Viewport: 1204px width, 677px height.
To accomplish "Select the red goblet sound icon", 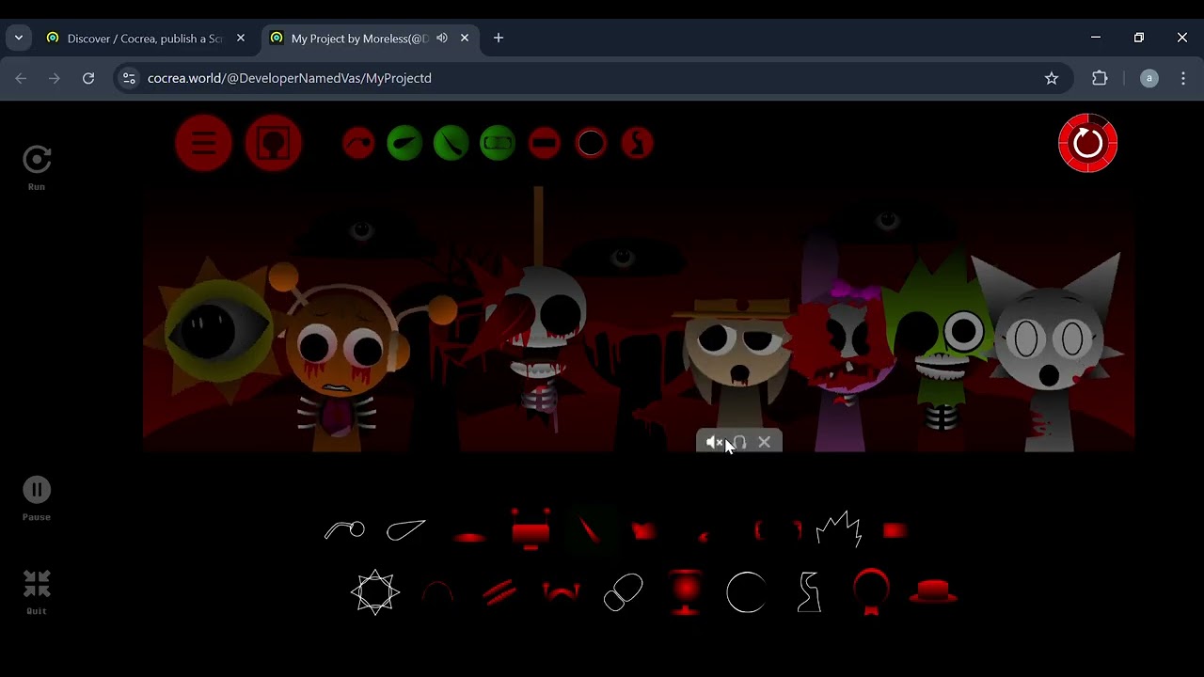I will [686, 592].
